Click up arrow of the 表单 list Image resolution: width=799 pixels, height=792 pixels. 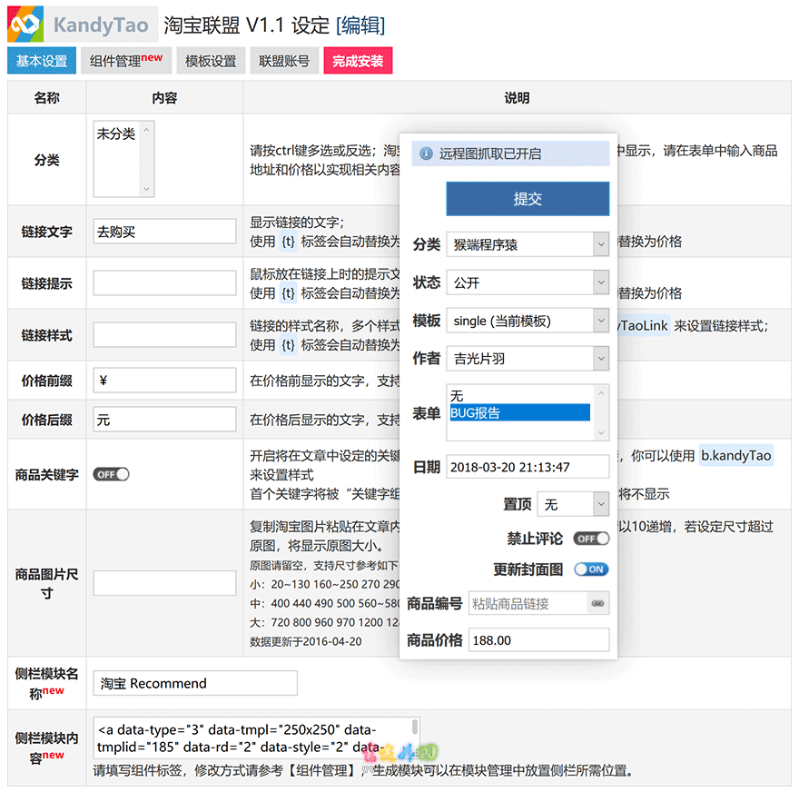[601, 393]
